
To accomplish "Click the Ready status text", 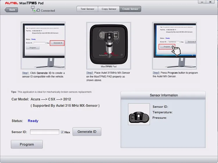I will click(33, 121).
